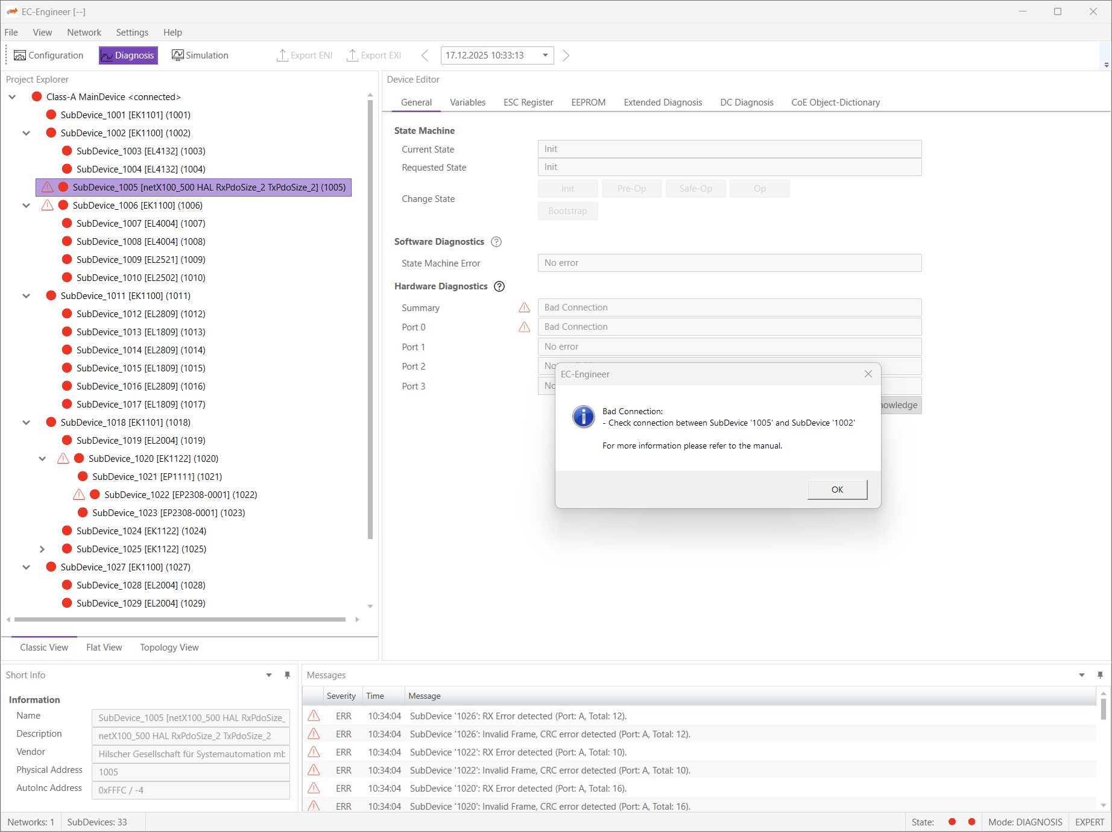Click the Hardware Diagnostics help icon
The height and width of the screenshot is (832, 1112).
[499, 286]
